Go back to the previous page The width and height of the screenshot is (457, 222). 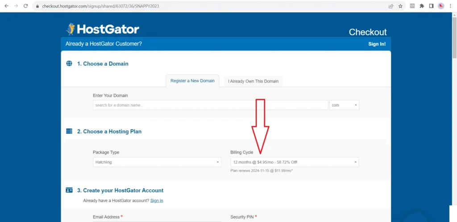tap(6, 6)
